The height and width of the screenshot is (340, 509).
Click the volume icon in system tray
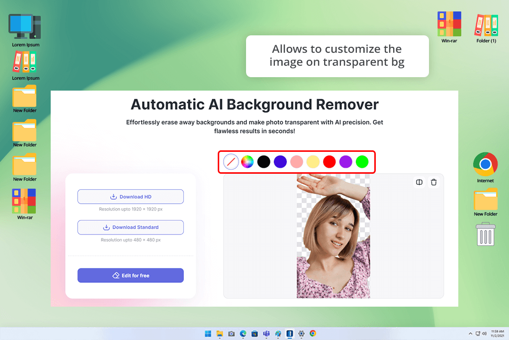484,334
